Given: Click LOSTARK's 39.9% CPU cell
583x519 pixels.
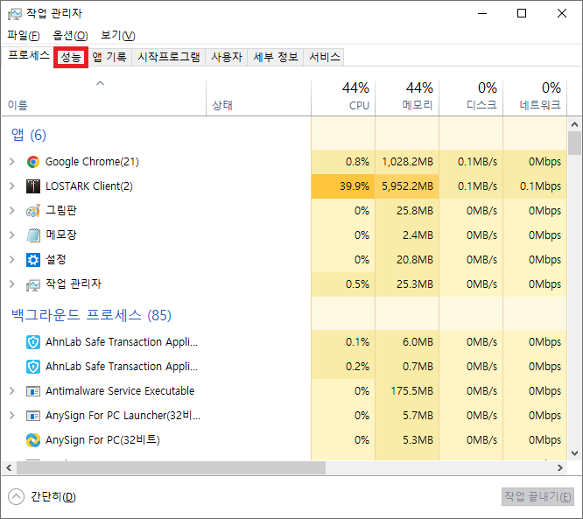Looking at the screenshot, I should tap(343, 186).
